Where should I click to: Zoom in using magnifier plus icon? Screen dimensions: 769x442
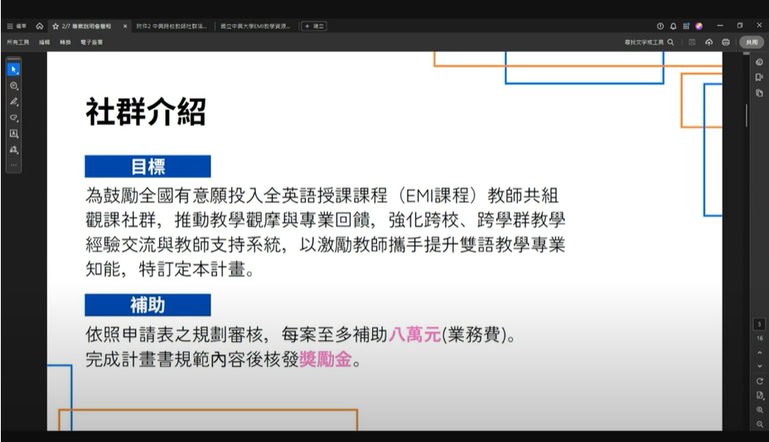[759, 410]
